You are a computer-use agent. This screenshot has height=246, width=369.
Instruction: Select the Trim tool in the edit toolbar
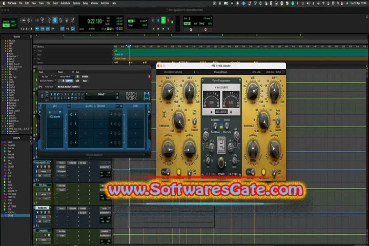pyautogui.click(x=49, y=20)
